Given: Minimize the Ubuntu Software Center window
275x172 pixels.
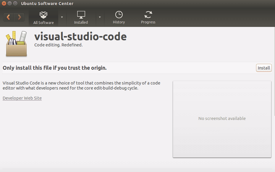Looking at the screenshot, I should (10, 3).
